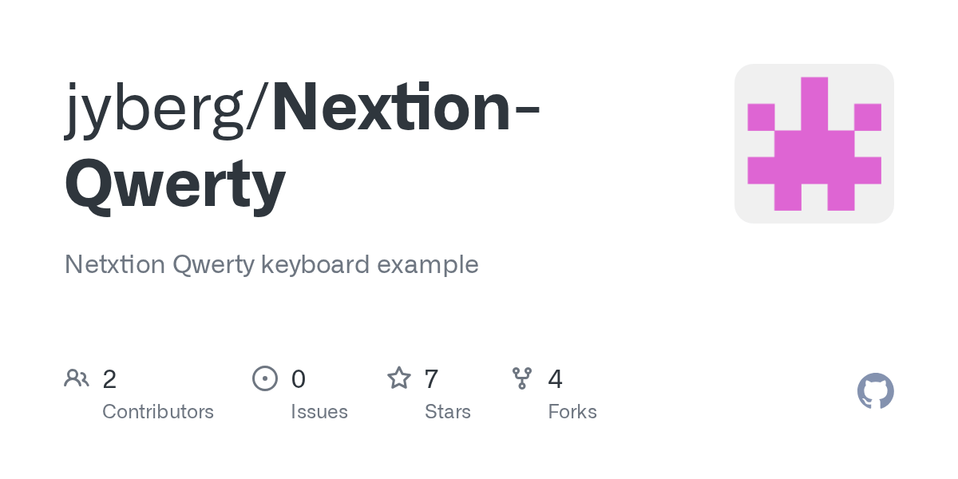This screenshot has height=479, width=958.
Task: Select the pink pixel identicon avatar
Action: [814, 144]
